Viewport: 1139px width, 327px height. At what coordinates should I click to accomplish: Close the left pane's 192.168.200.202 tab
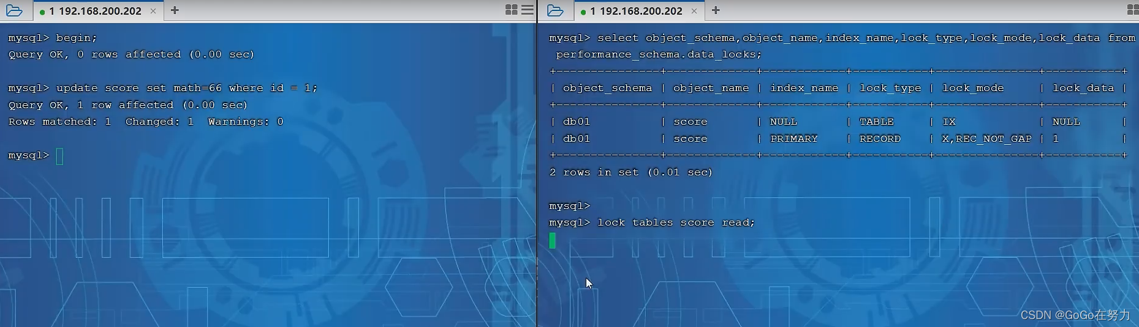pyautogui.click(x=153, y=11)
